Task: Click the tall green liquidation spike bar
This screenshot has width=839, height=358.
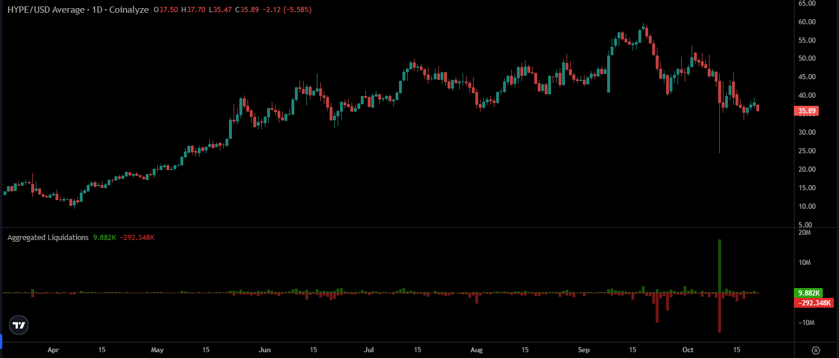Action: pos(719,266)
